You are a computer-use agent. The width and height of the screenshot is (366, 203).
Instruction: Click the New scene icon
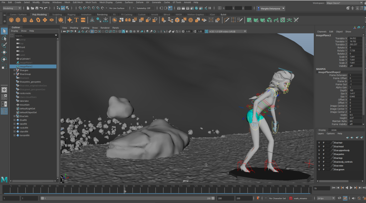[28, 8]
